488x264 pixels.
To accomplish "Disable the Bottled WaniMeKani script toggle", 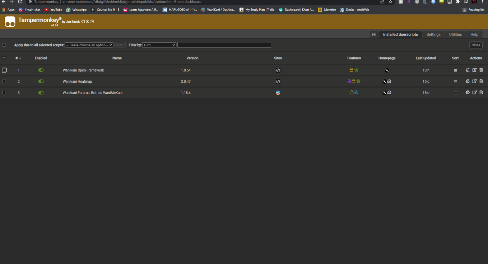I will point(41,93).
